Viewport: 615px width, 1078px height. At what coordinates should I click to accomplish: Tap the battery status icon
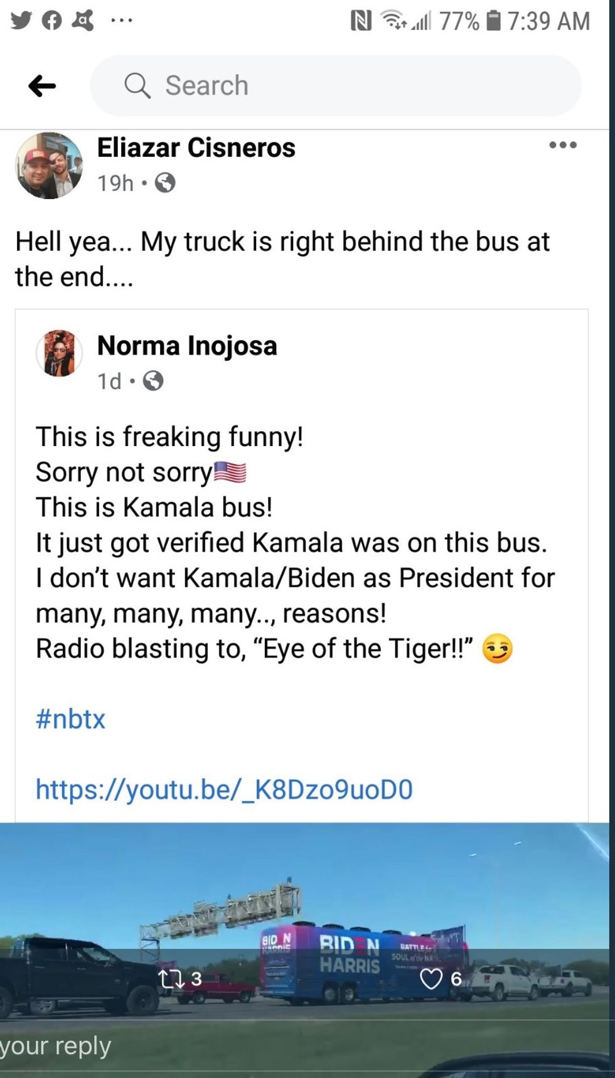494,21
